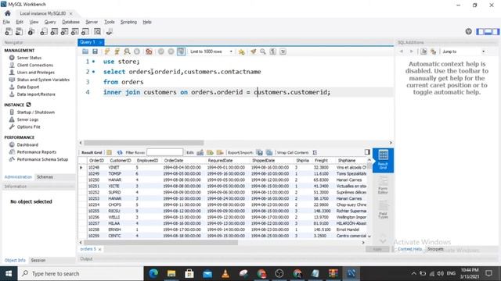Switch to the Session tab
The width and height of the screenshot is (501, 281).
[x=38, y=260]
